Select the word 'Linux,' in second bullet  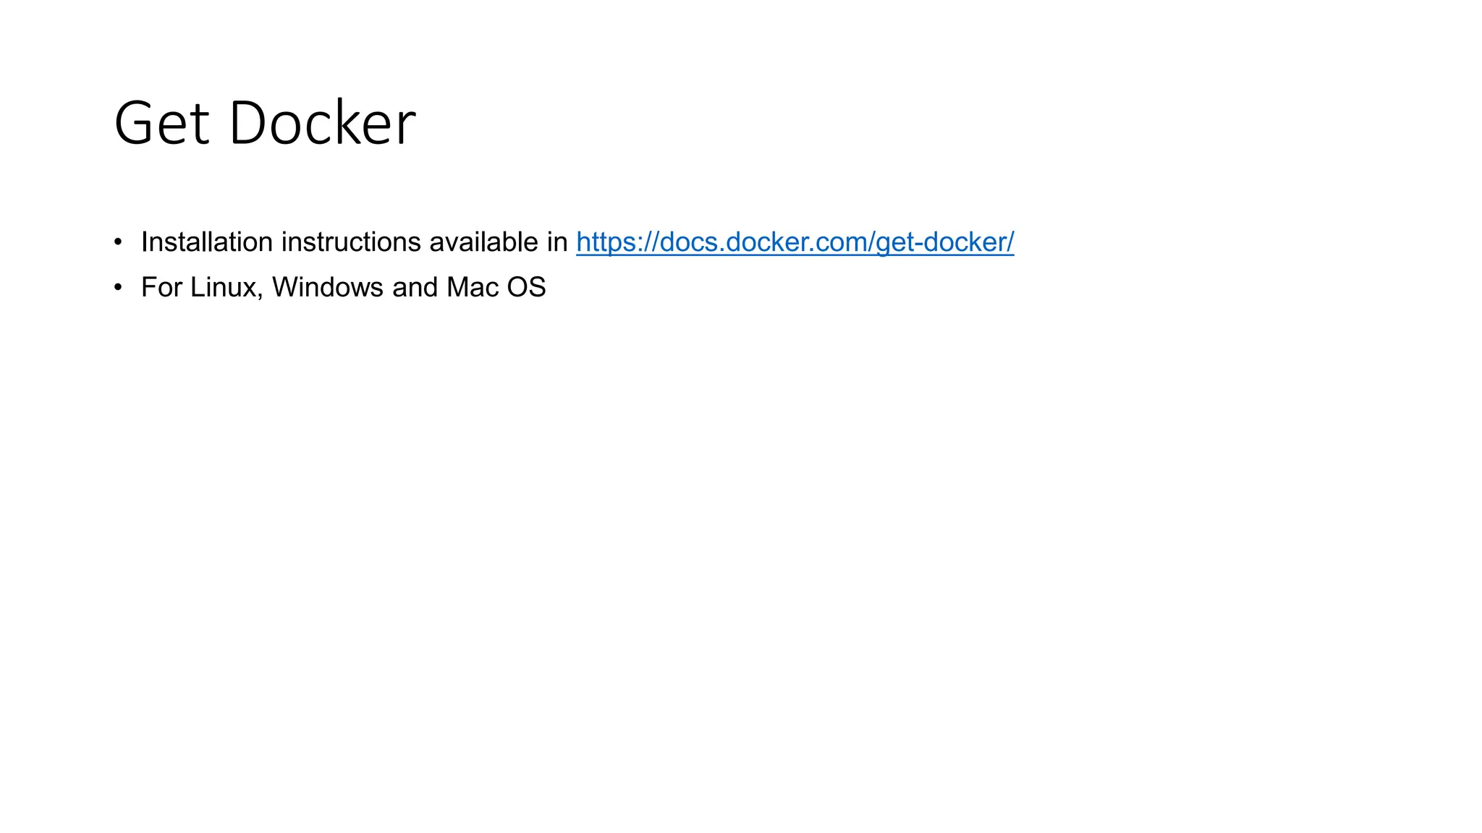click(226, 288)
